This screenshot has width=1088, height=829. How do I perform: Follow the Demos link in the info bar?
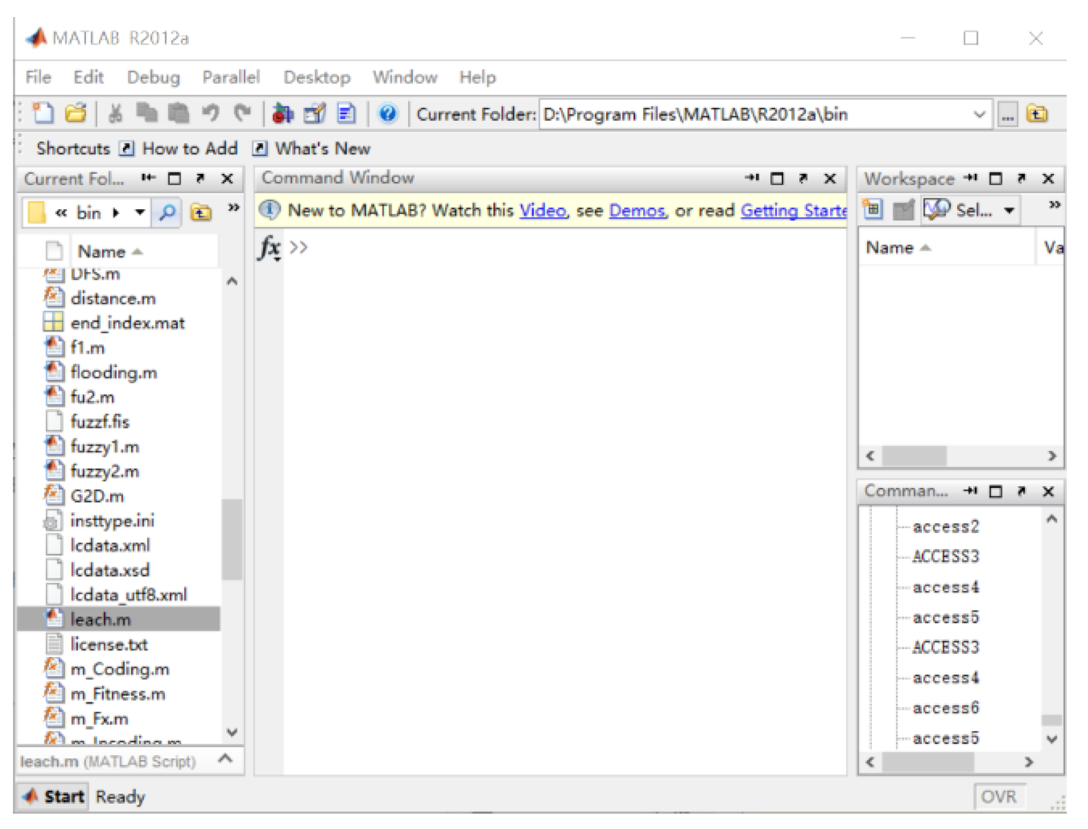[x=636, y=210]
